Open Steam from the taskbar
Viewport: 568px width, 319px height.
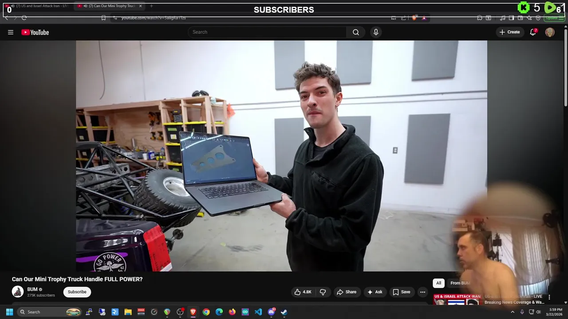(x=284, y=312)
